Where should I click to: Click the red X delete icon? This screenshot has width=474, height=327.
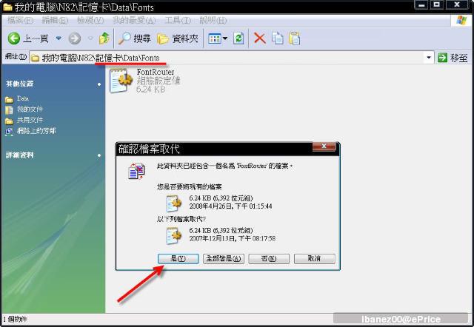[x=260, y=38]
